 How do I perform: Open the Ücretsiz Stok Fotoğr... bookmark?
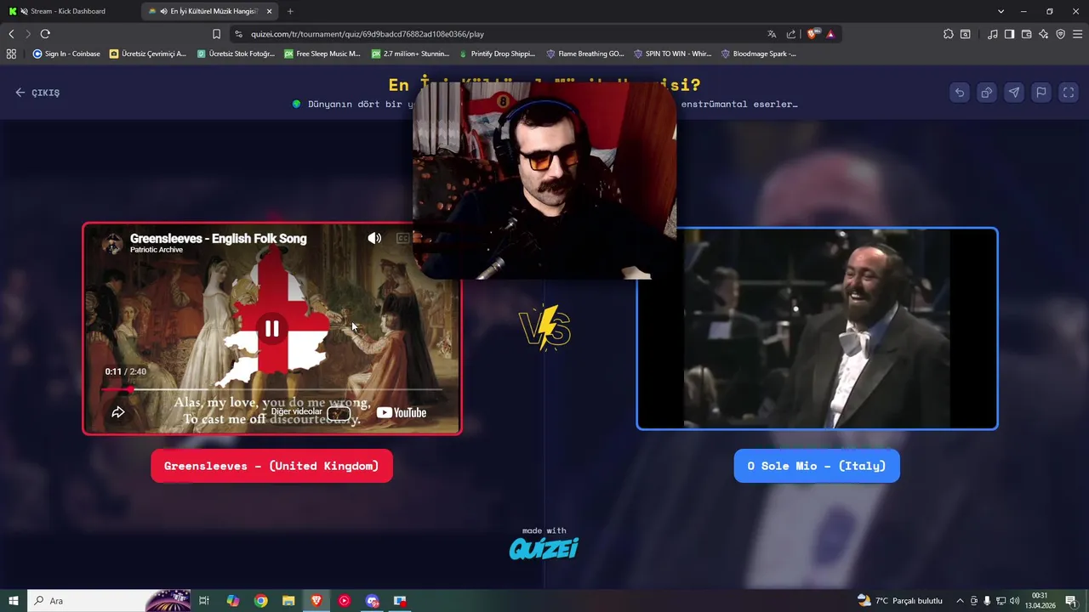[236, 54]
